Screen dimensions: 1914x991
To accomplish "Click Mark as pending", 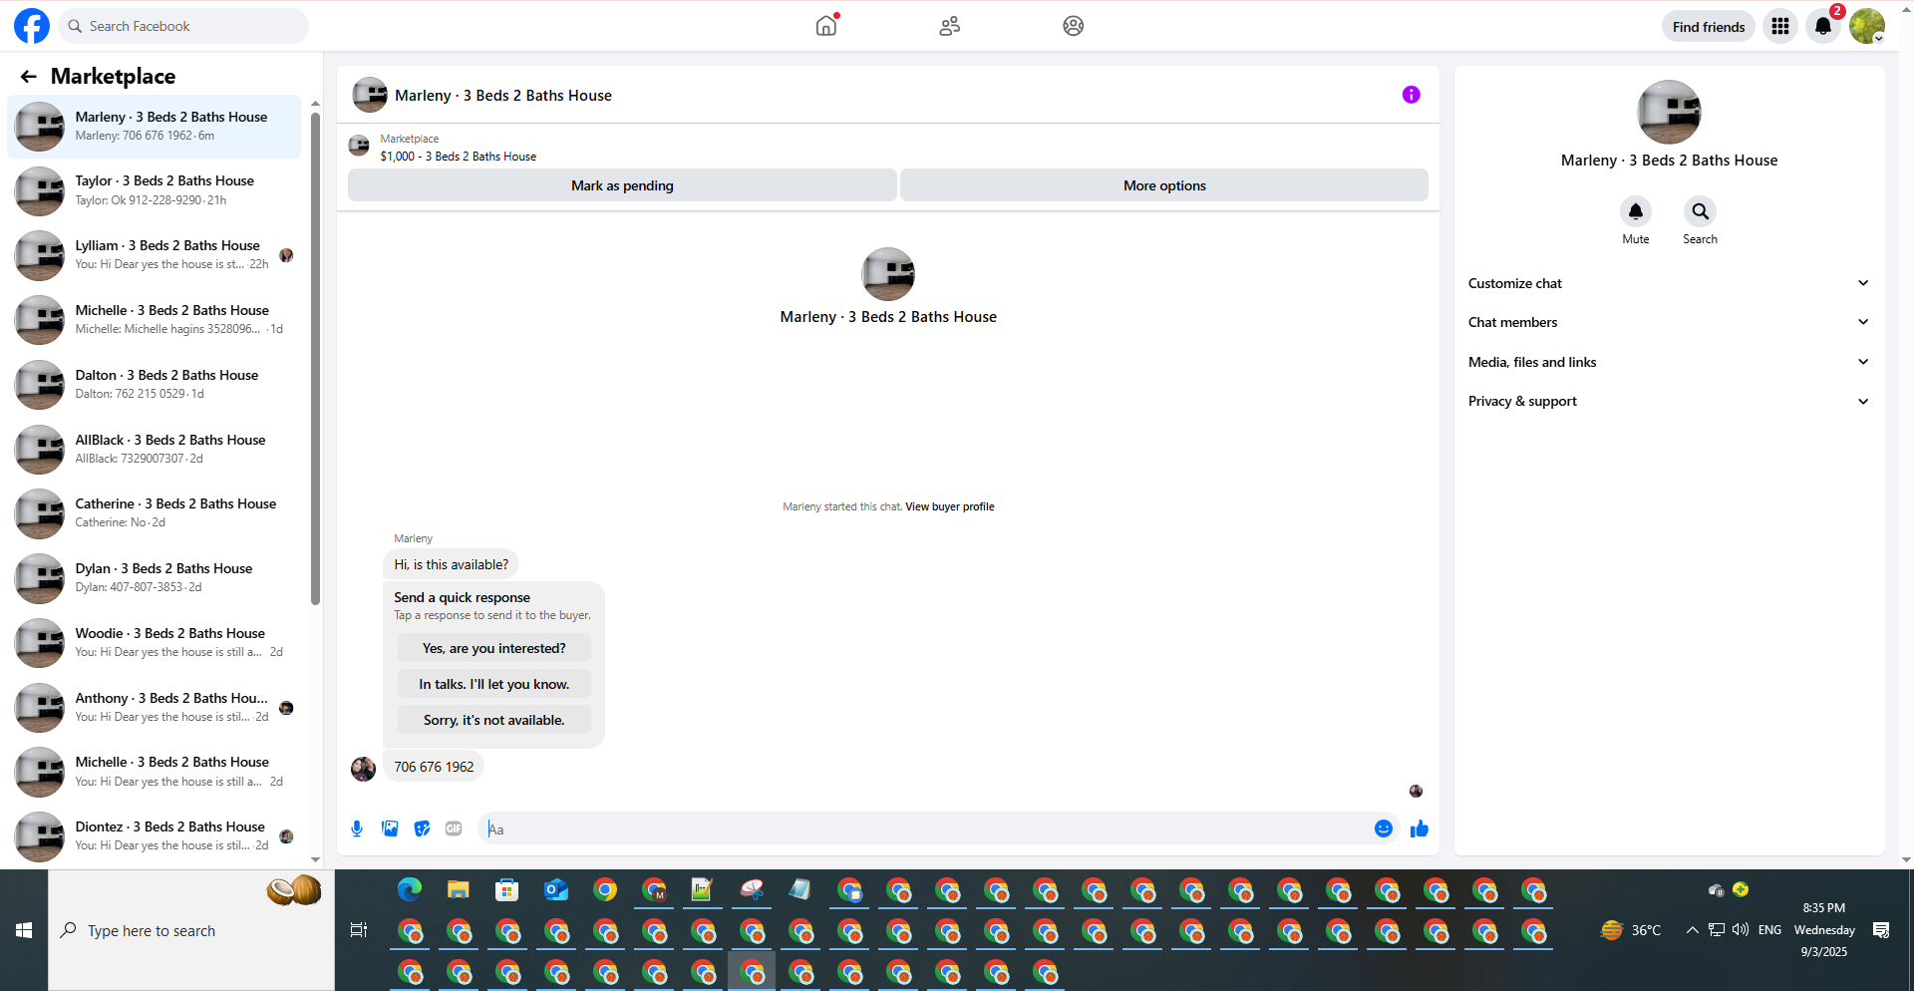I will [622, 185].
